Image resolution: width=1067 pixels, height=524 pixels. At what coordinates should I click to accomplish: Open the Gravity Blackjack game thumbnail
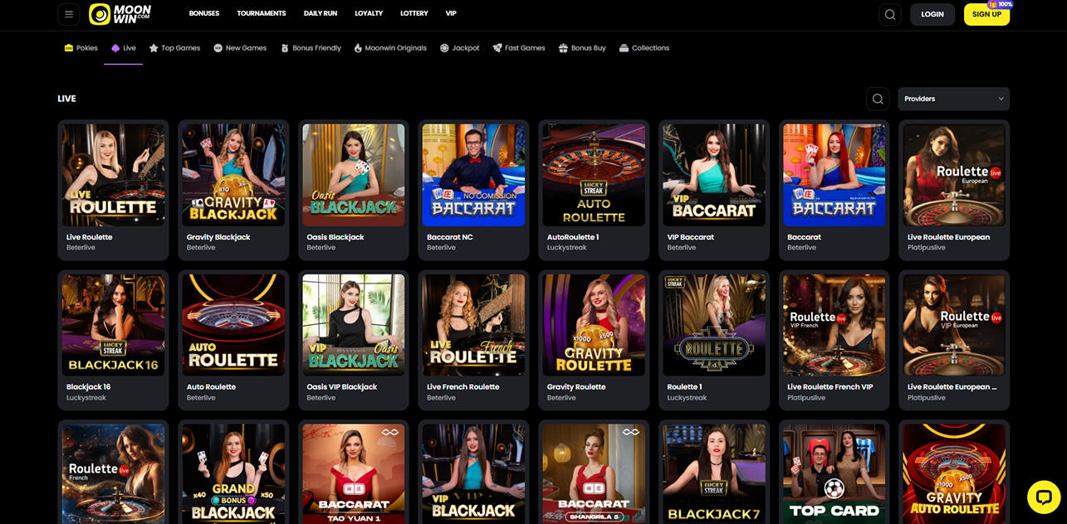(x=233, y=175)
